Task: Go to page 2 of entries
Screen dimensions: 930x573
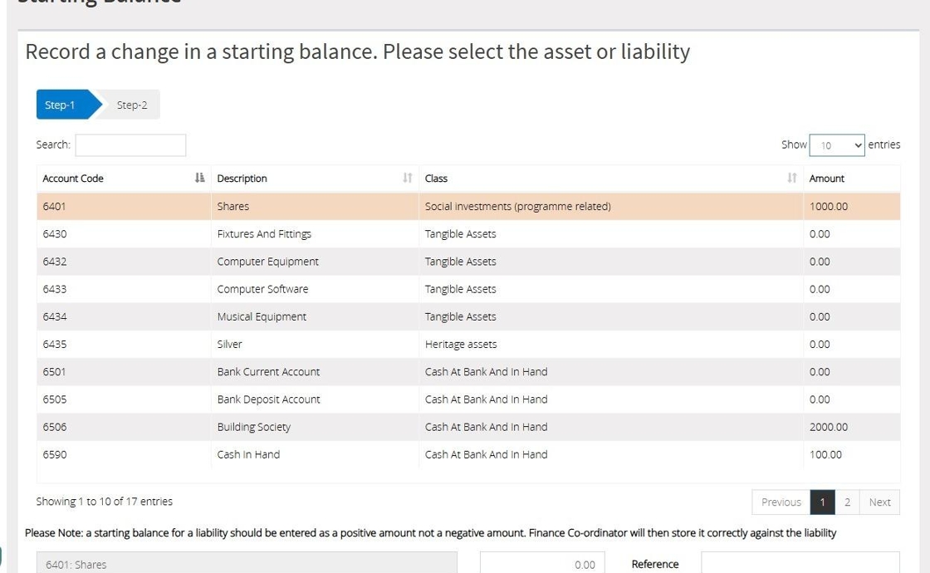Action: click(x=847, y=502)
